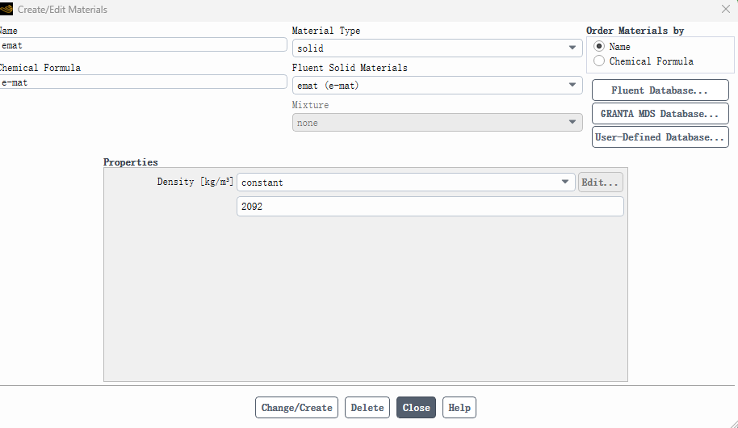Click the Ansys Fluent logo icon in title bar

pyautogui.click(x=6, y=9)
